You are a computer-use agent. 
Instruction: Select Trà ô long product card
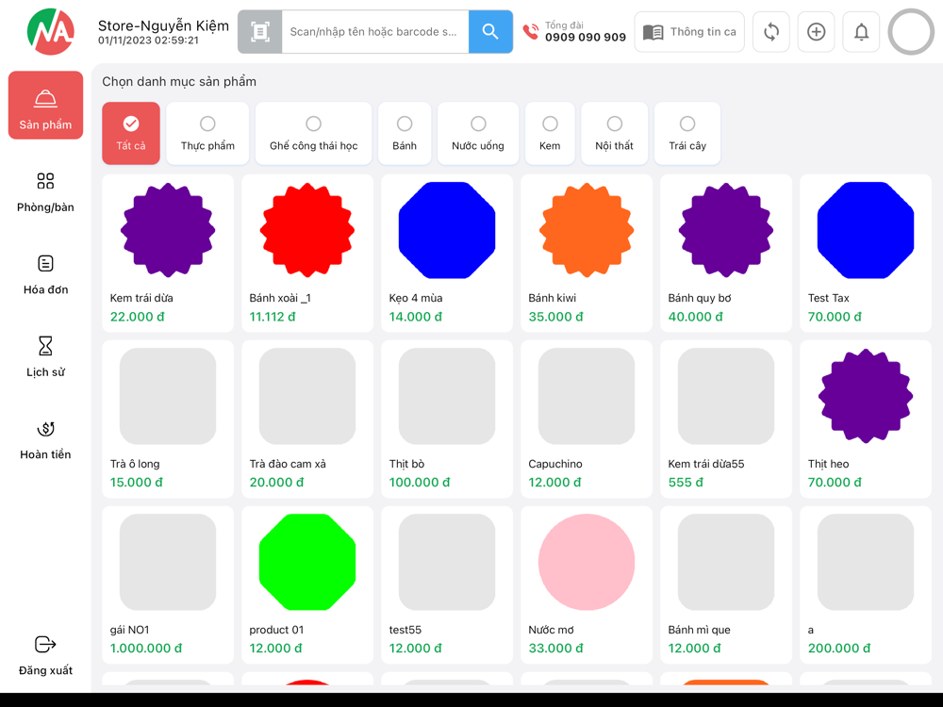[168, 419]
